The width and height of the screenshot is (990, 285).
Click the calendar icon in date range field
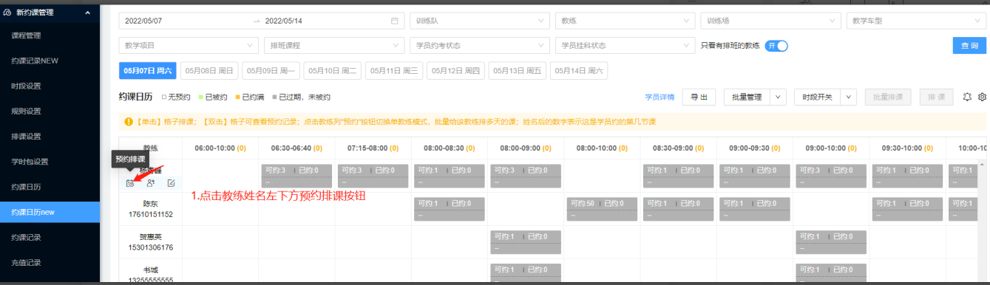(395, 21)
